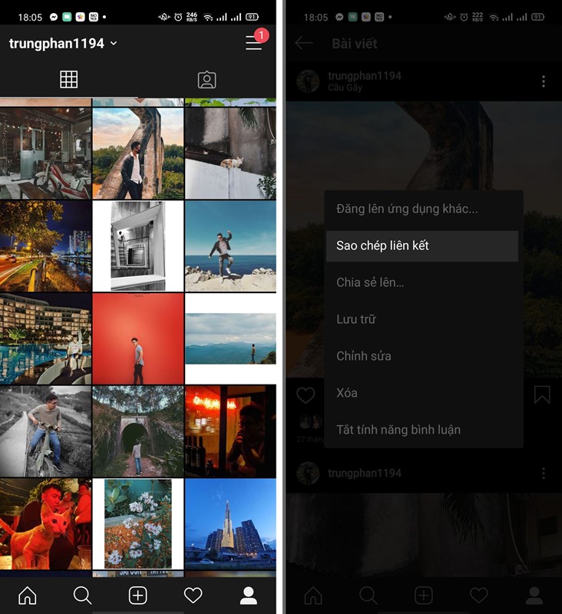562x614 pixels.
Task: Open photo of man jumping by sea
Action: click(230, 246)
